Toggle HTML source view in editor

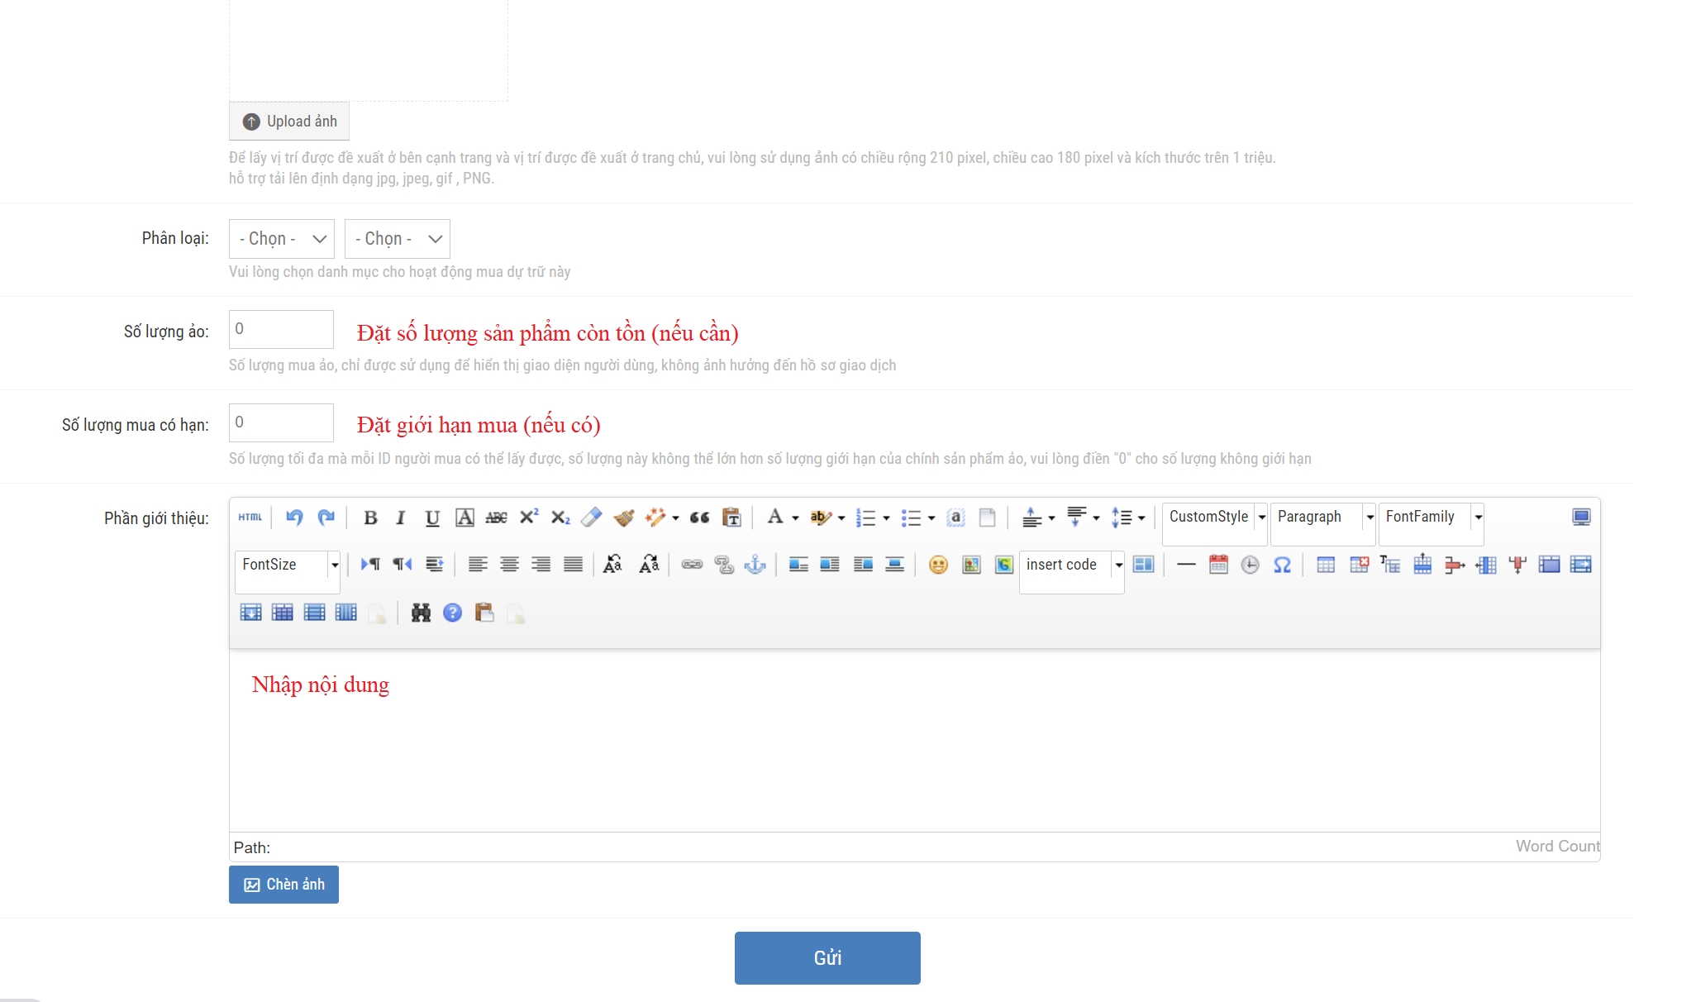250,518
